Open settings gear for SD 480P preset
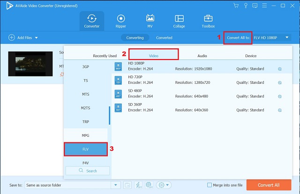 coord(280,97)
